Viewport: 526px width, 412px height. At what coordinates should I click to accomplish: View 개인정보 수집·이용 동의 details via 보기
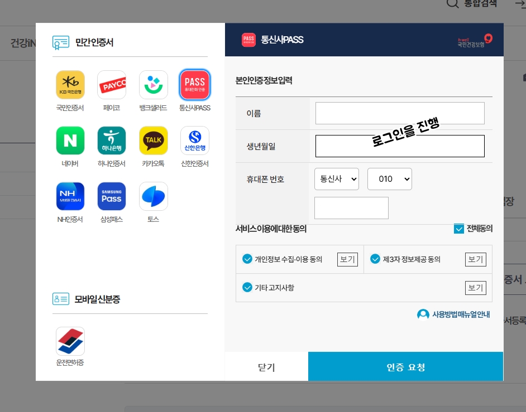tap(347, 260)
